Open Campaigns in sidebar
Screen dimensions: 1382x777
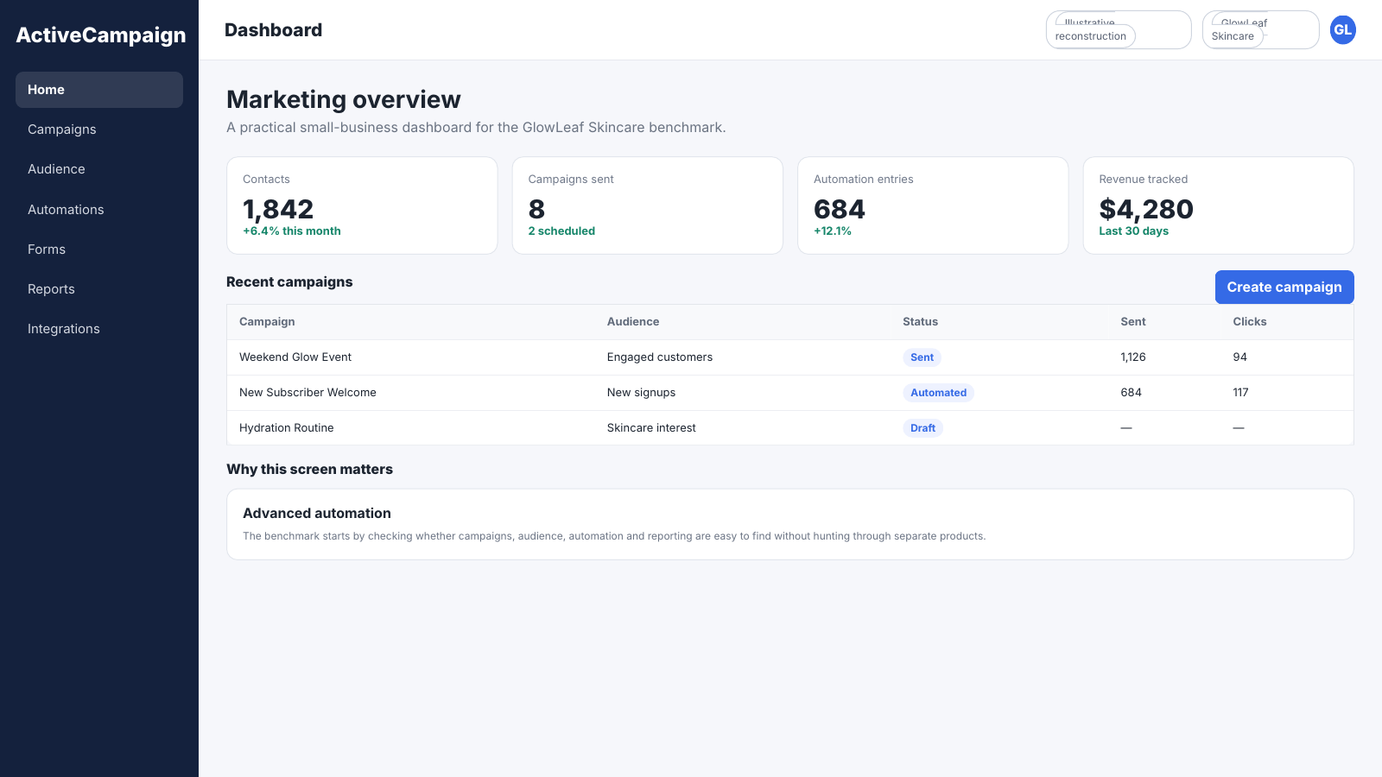pos(99,129)
